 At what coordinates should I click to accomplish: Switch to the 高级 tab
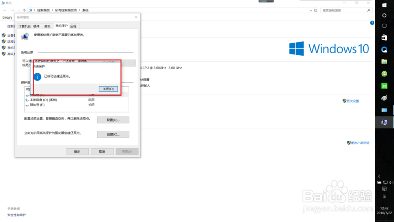47,26
